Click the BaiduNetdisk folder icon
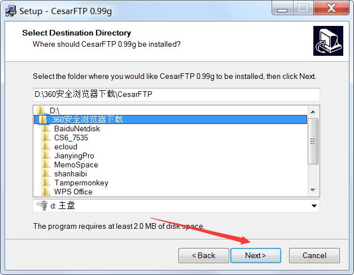Screen dimensions: 354x275 pyautogui.click(x=46, y=128)
